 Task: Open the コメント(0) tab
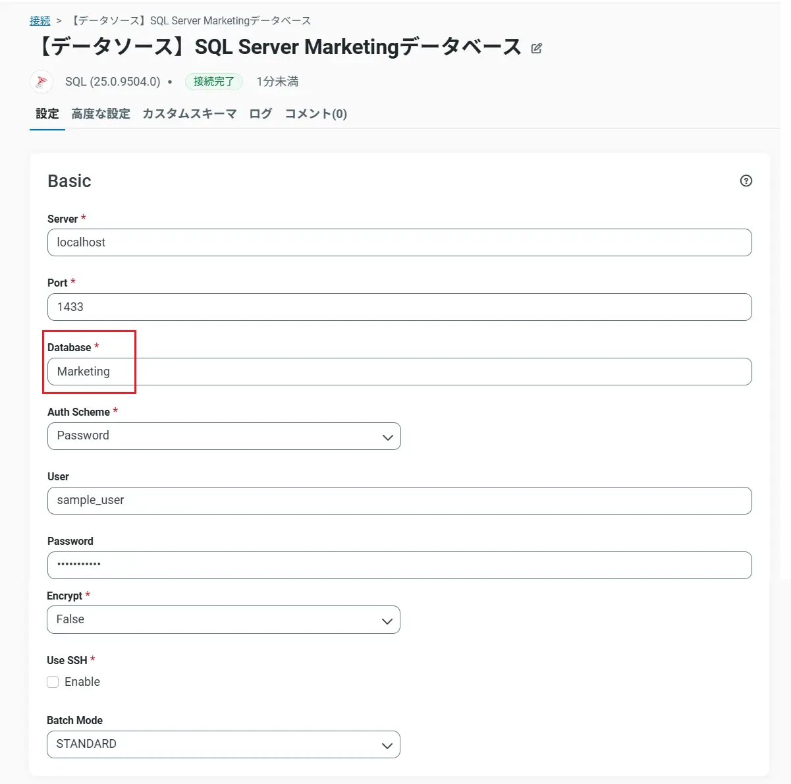pyautogui.click(x=316, y=114)
